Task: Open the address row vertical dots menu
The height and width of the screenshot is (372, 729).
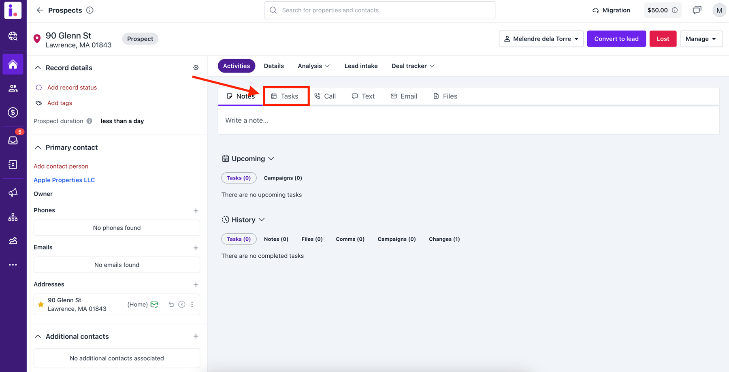Action: [192, 304]
